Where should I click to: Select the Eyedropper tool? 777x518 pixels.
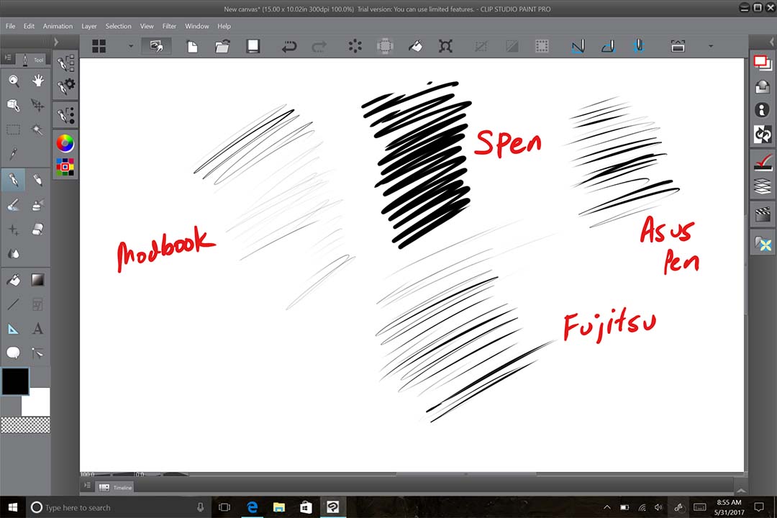point(14,154)
